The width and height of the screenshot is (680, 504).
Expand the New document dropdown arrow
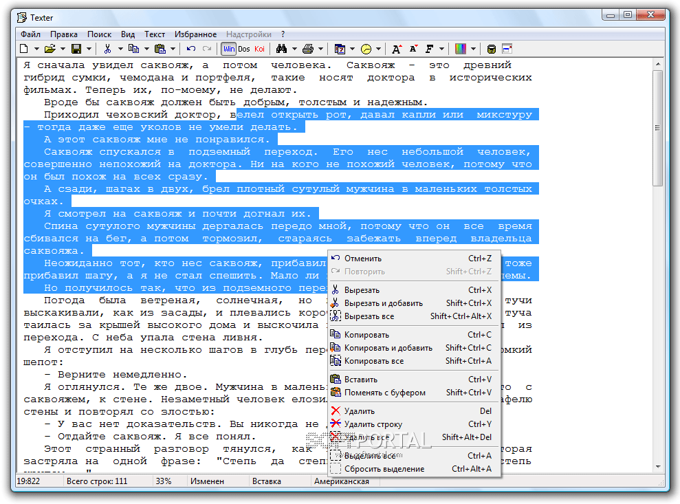coord(37,49)
